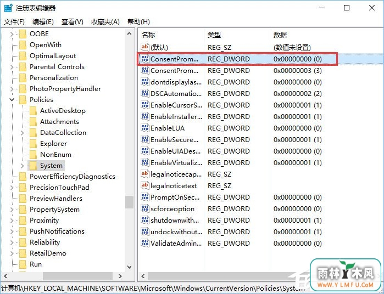Image resolution: width=384 pixels, height=294 pixels.
Task: Expand the Parental Controls node
Action: 12,67
